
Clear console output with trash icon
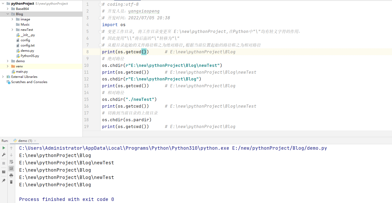11,182
